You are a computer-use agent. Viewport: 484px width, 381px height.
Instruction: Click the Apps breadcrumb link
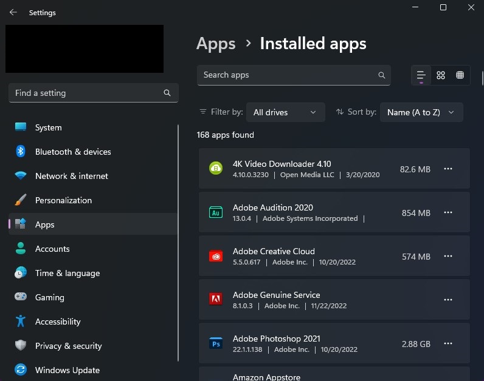216,44
